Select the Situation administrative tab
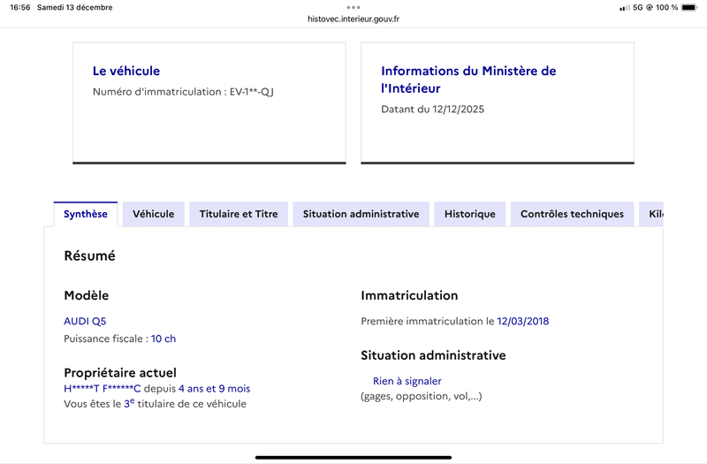707x464 pixels. click(x=361, y=214)
